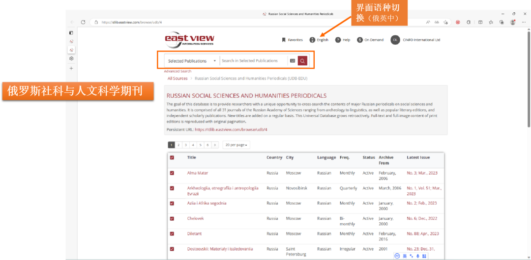The image size is (531, 260).
Task: Click the browser profile picture
Action: pyautogui.click(x=513, y=22)
